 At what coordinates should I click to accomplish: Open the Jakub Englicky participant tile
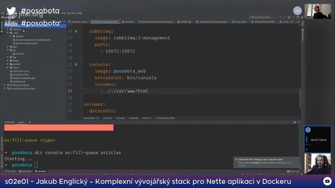[318, 139]
